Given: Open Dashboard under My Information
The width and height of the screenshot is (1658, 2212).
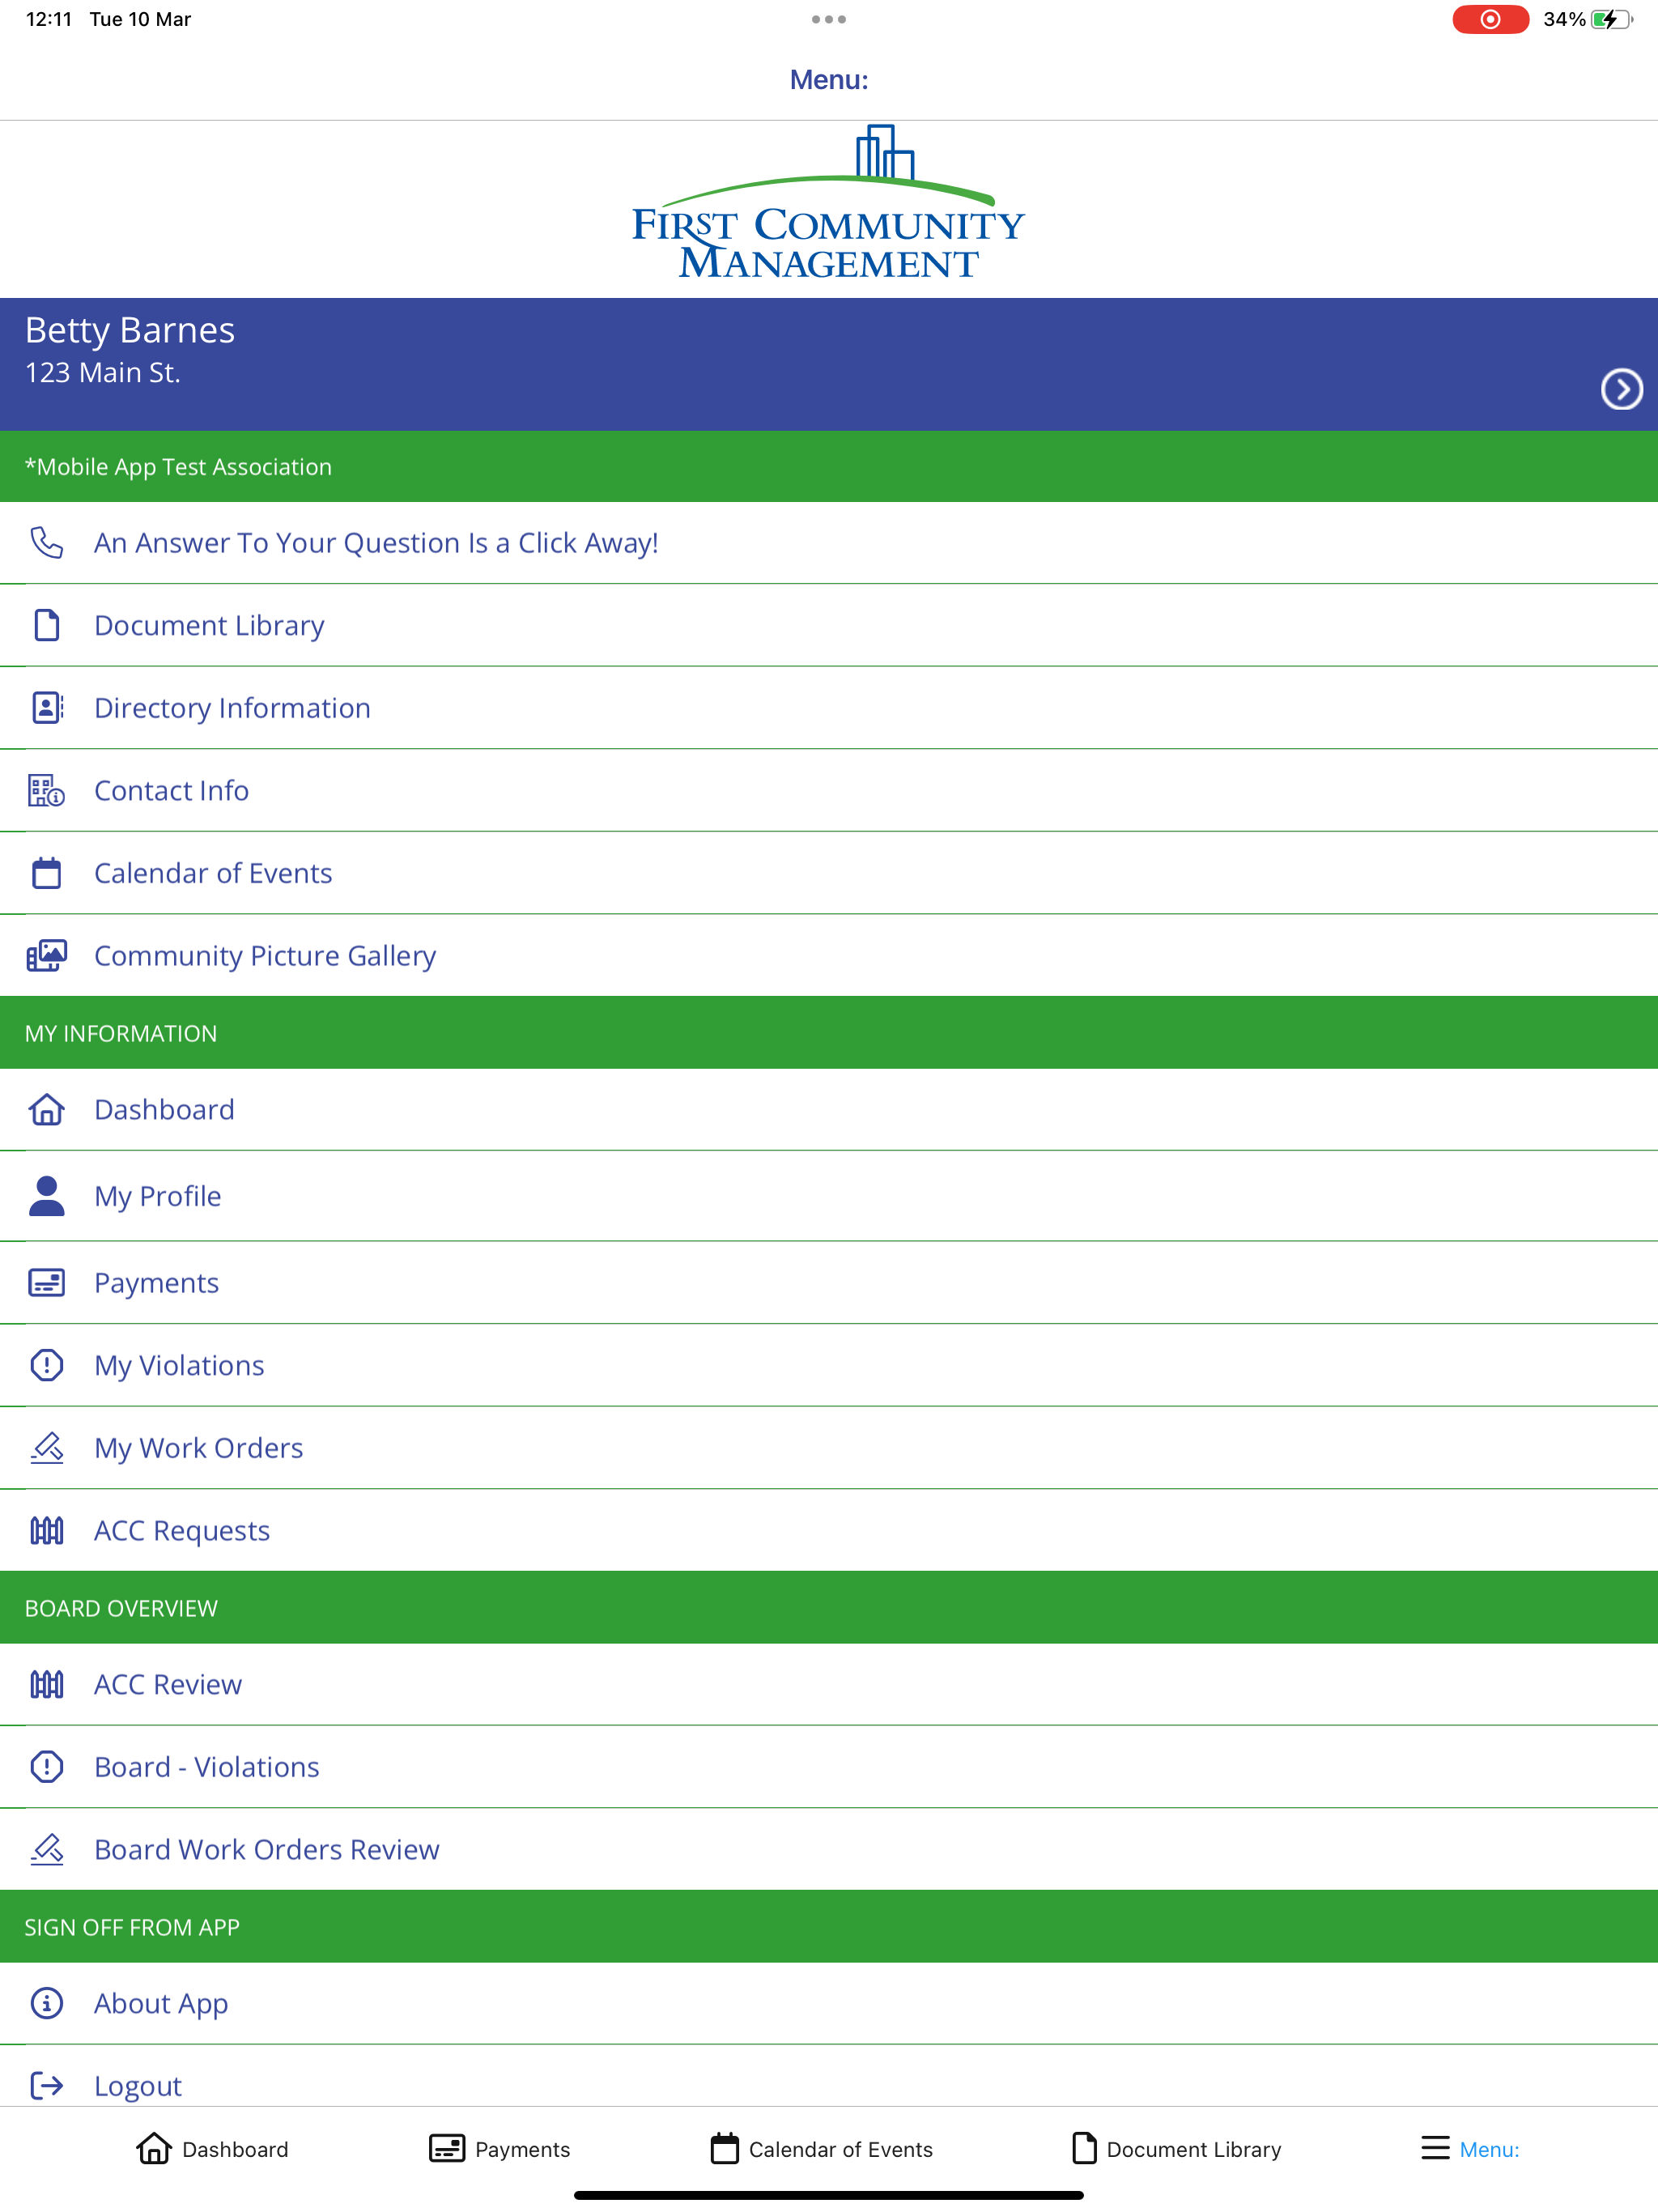Looking at the screenshot, I should [829, 1110].
